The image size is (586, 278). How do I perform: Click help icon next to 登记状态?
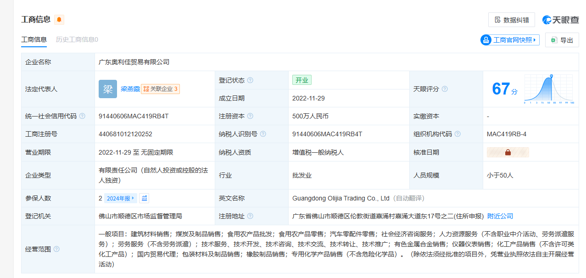[x=250, y=80]
